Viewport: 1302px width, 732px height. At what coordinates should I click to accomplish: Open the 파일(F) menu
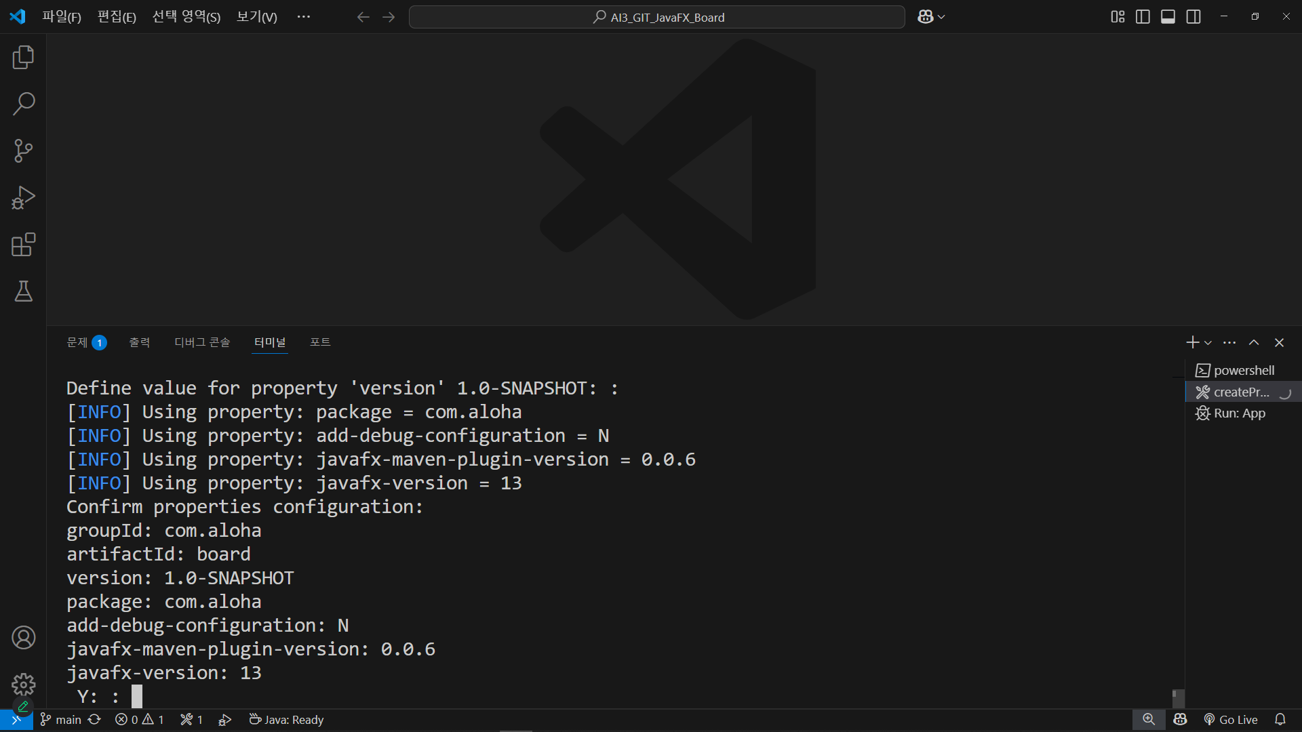[62, 17]
